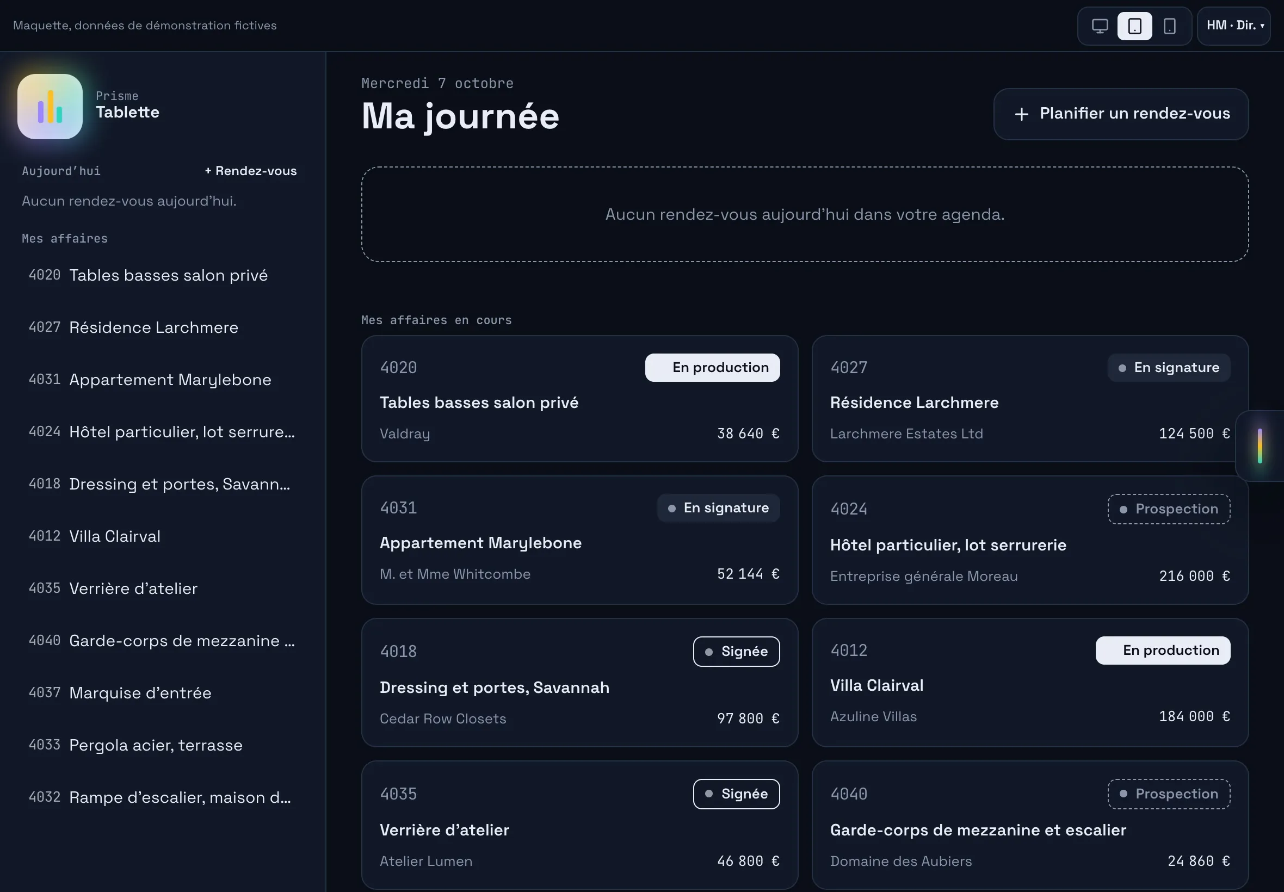Select sidebar item 4031 Appartement Marylebone
Image resolution: width=1284 pixels, height=892 pixels.
[x=163, y=380]
